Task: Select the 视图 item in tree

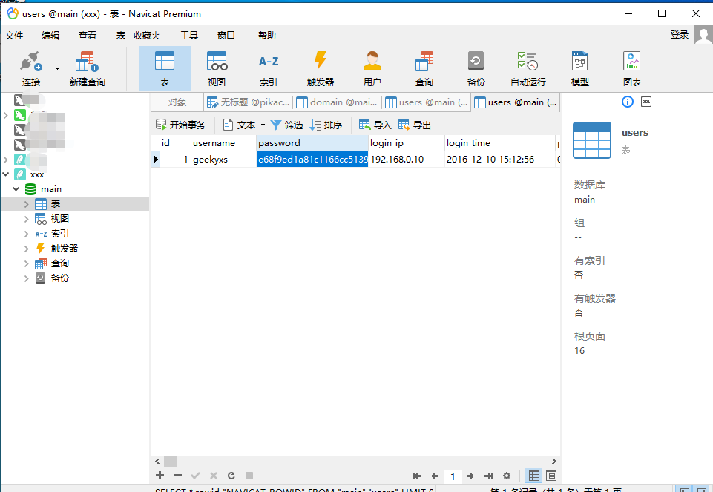Action: pos(59,219)
